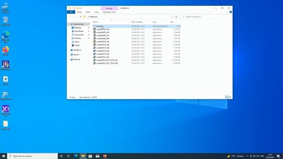Show hidden system tray icons
The image size is (283, 159).
click(x=247, y=156)
